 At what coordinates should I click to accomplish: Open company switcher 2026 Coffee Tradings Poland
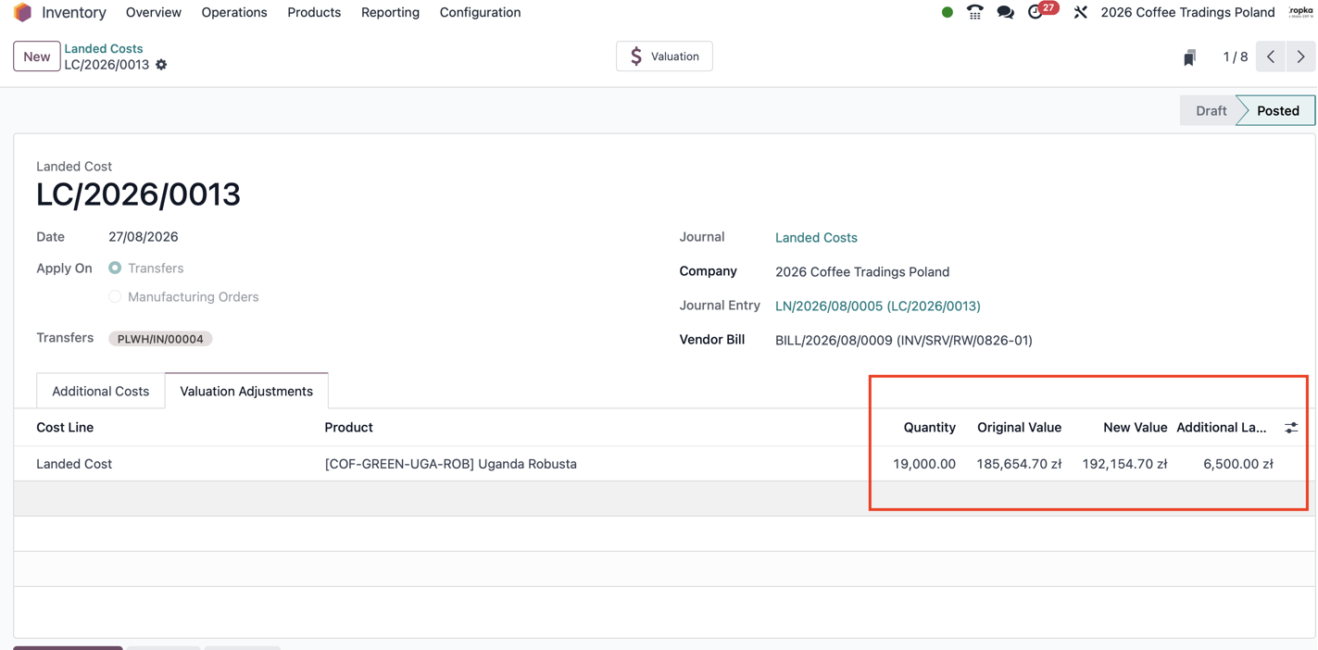[x=1187, y=12]
